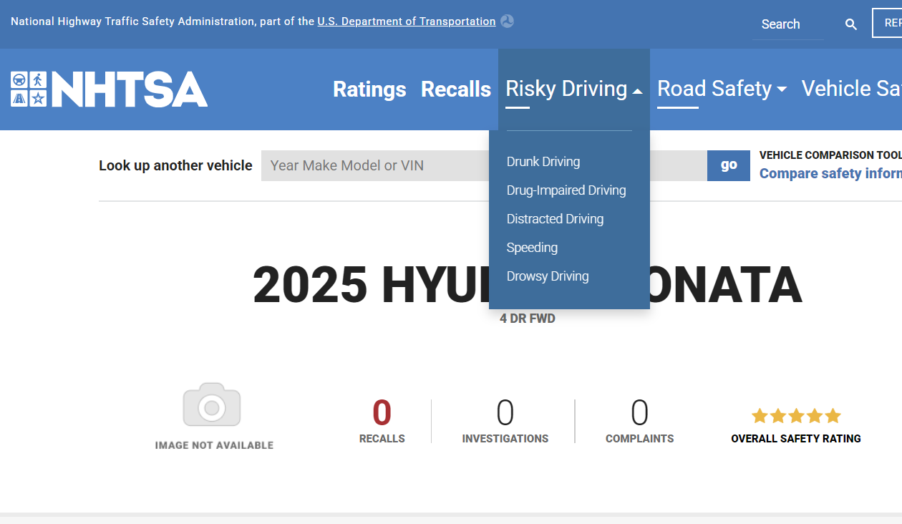The width and height of the screenshot is (902, 524).
Task: Click the 4 DR FWD text
Action: 528,319
